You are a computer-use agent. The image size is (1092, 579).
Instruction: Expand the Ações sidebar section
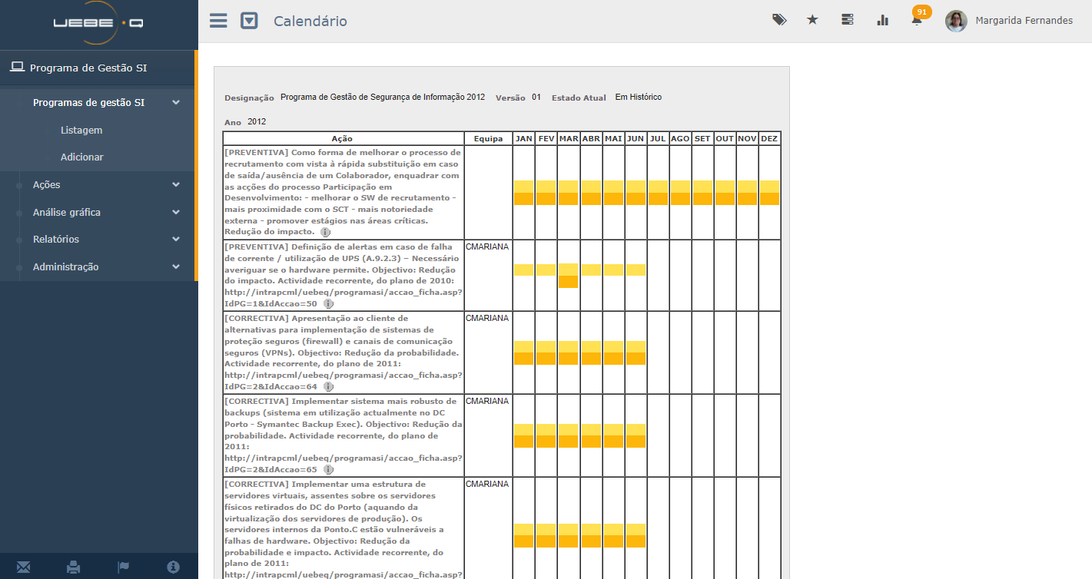click(176, 185)
